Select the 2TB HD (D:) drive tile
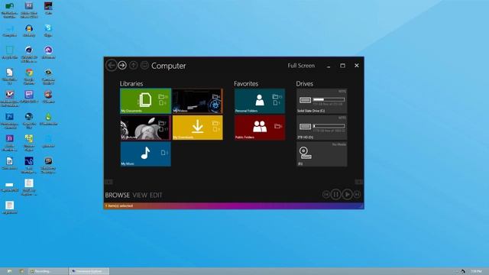 pos(322,128)
